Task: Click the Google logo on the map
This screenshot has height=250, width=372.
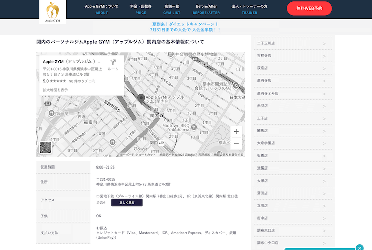Action: (141, 149)
